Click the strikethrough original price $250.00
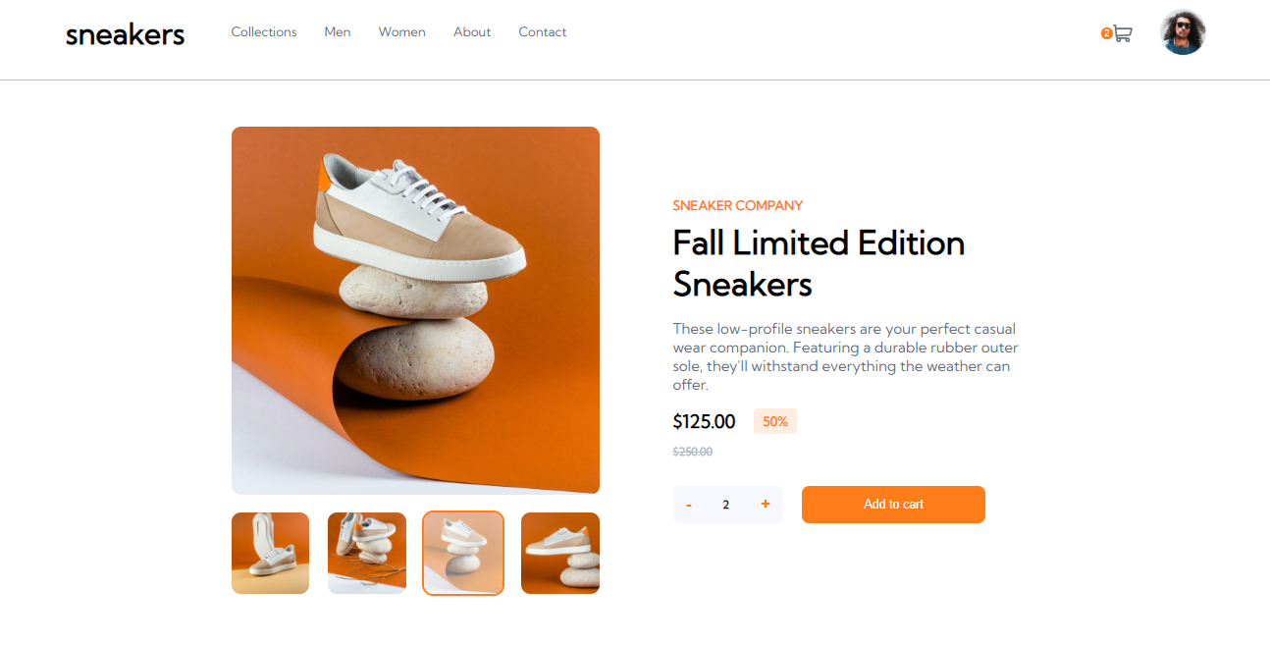 [692, 452]
